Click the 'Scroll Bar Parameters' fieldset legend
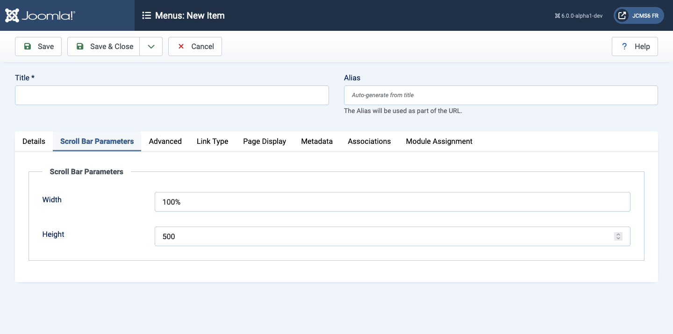The image size is (673, 334). click(86, 171)
